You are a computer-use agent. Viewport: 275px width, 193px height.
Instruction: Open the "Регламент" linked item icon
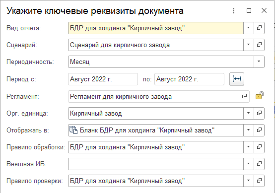[244, 96]
